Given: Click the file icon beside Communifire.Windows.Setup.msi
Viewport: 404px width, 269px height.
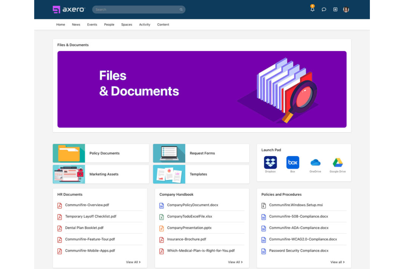Looking at the screenshot, I should pyautogui.click(x=264, y=205).
